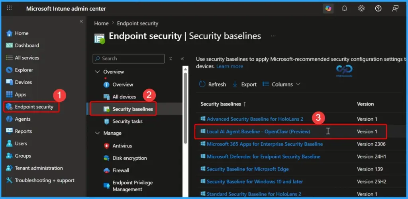Click Windows icon beside Defender for Endpoint baseline
The image size is (408, 199).
coord(203,156)
